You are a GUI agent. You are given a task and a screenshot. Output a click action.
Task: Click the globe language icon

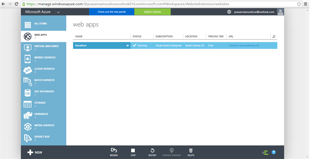229,12
